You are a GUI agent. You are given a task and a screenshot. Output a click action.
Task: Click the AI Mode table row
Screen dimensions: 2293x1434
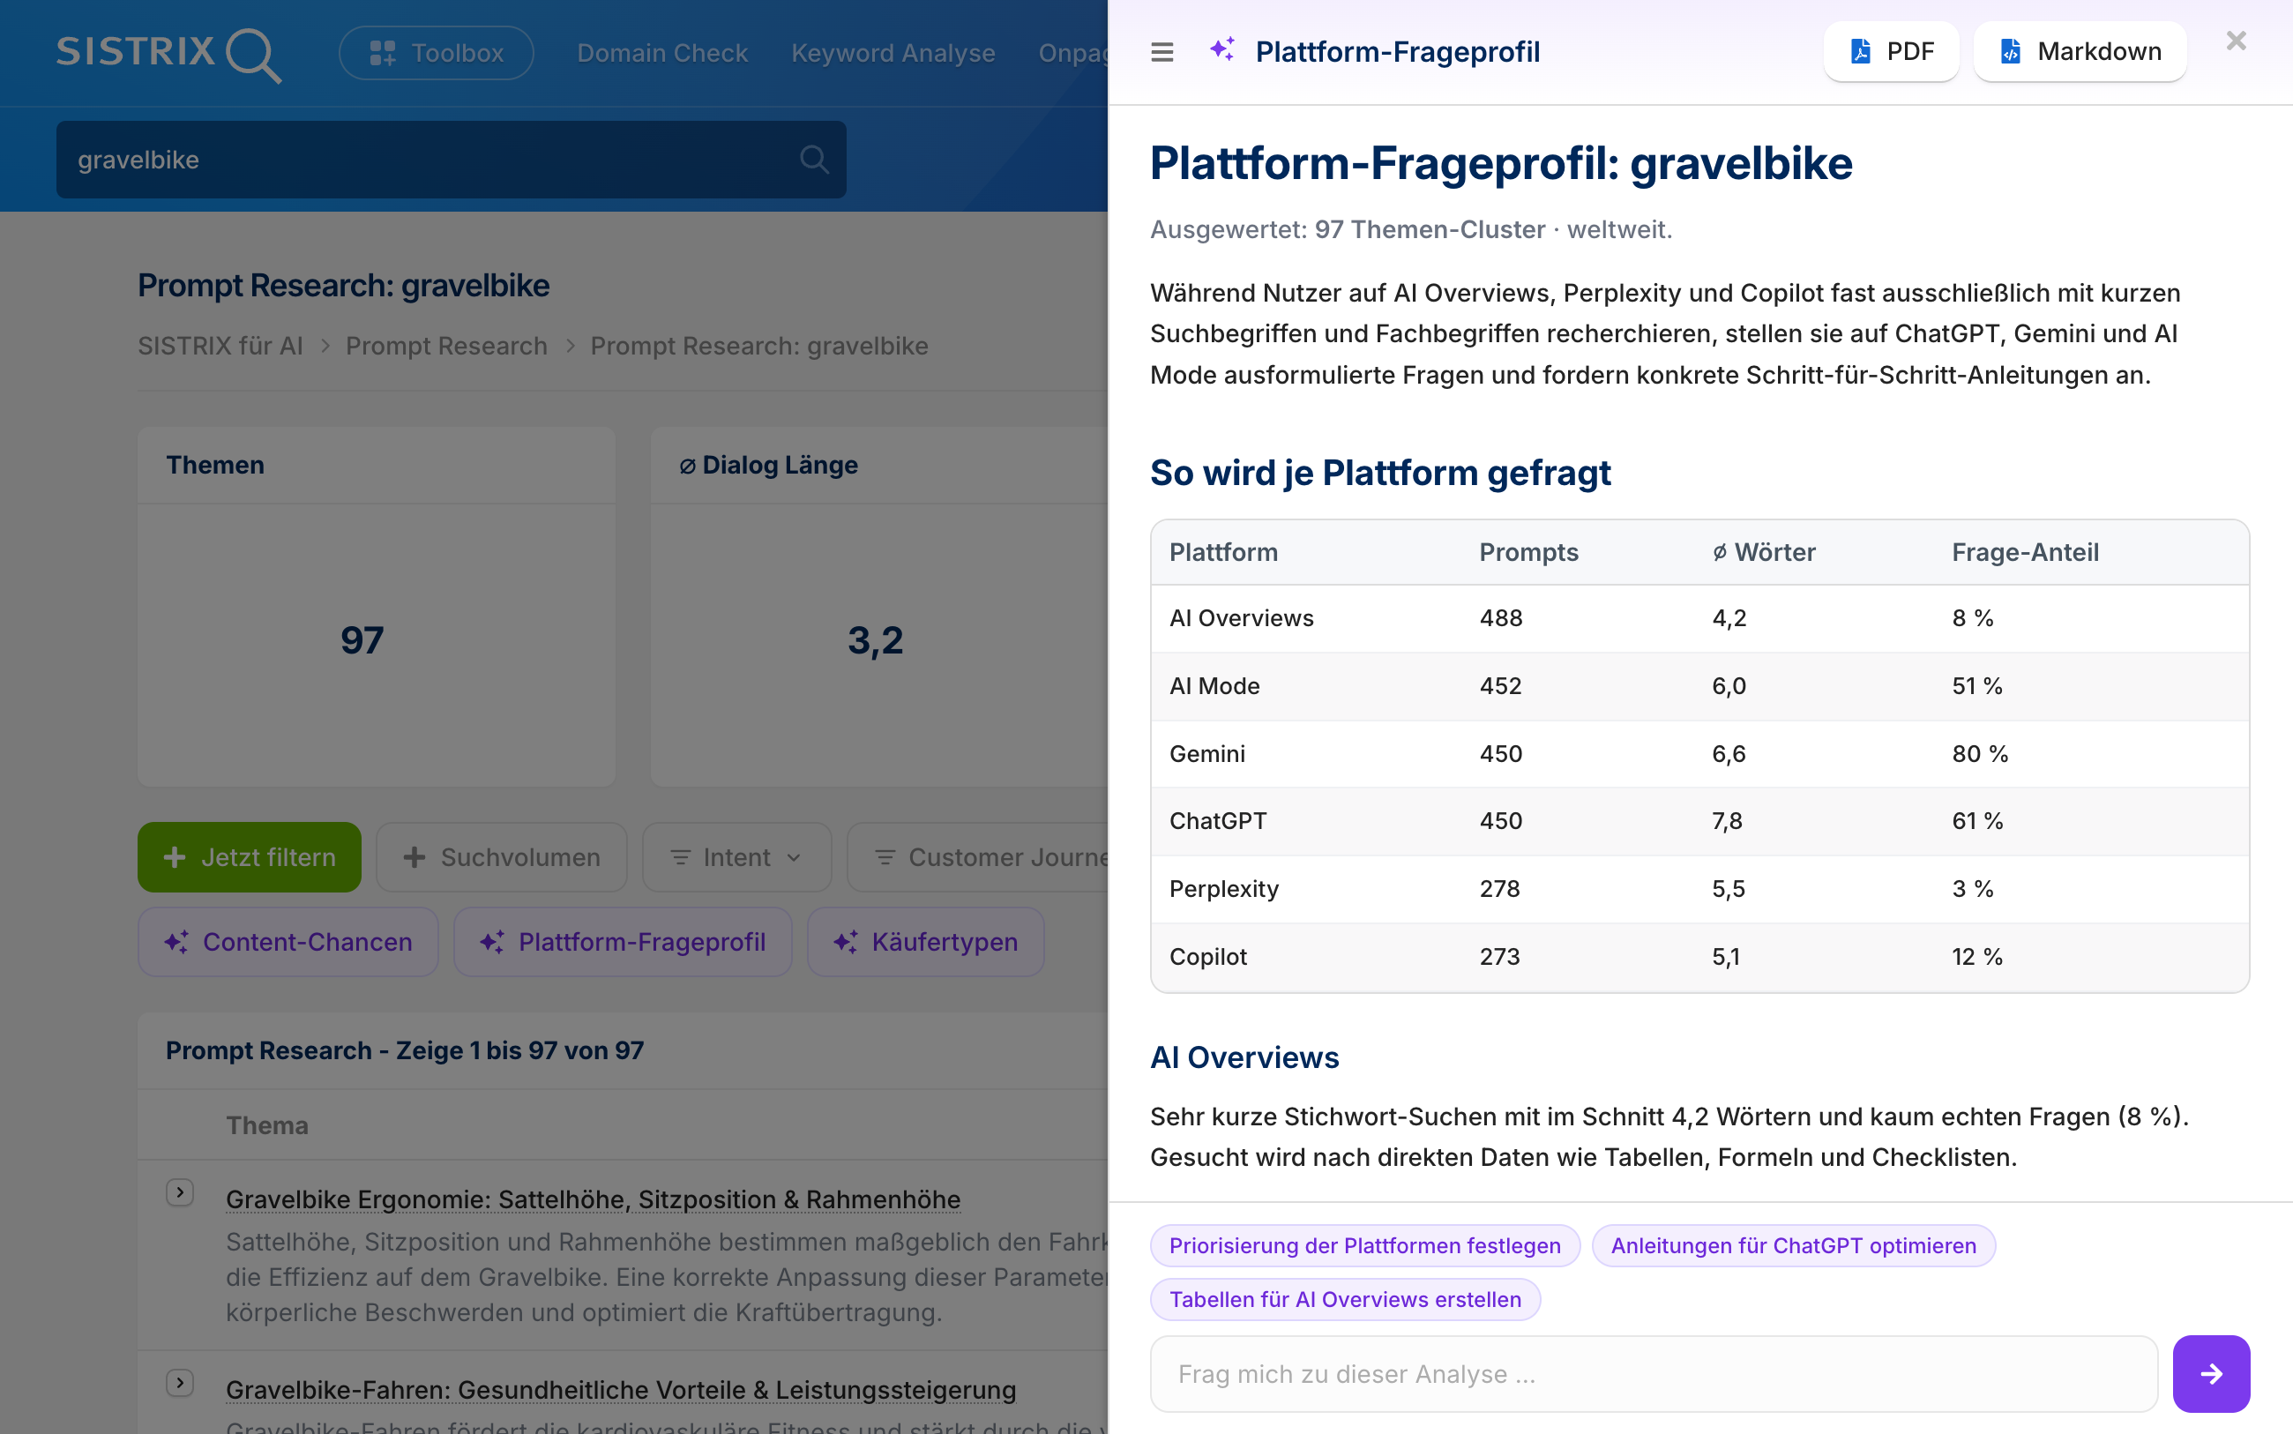(1699, 687)
